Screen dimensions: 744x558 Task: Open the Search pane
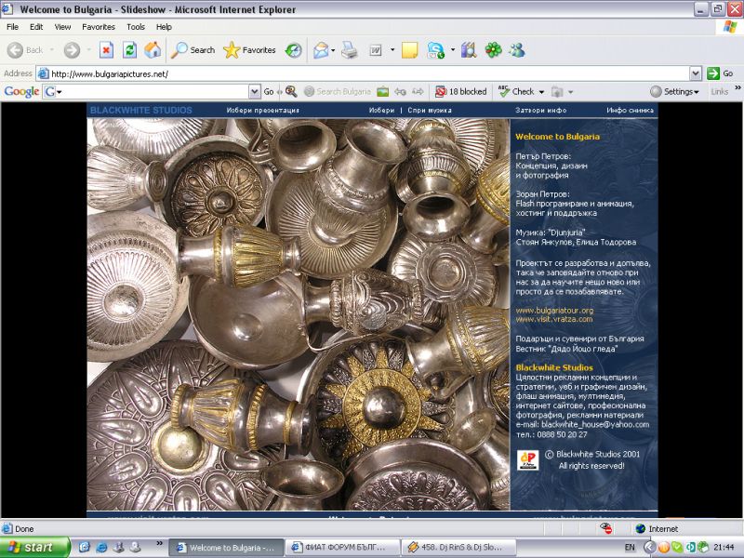click(x=193, y=50)
